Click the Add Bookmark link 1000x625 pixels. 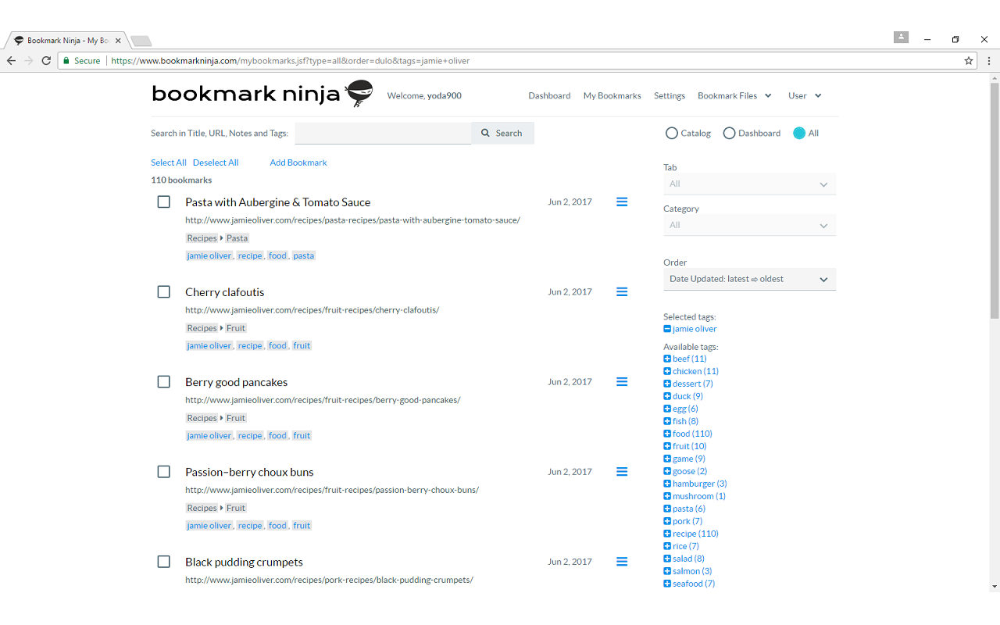[298, 162]
